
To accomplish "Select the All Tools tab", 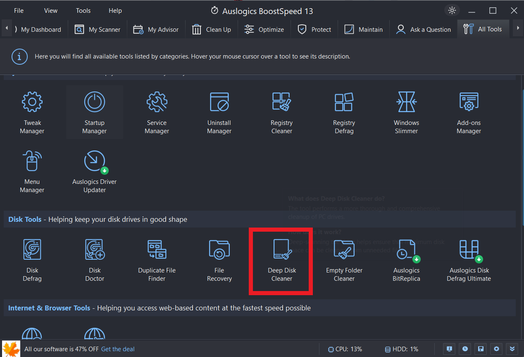I will (483, 29).
